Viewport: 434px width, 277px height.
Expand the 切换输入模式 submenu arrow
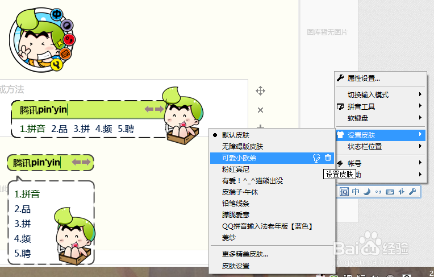tap(420, 94)
